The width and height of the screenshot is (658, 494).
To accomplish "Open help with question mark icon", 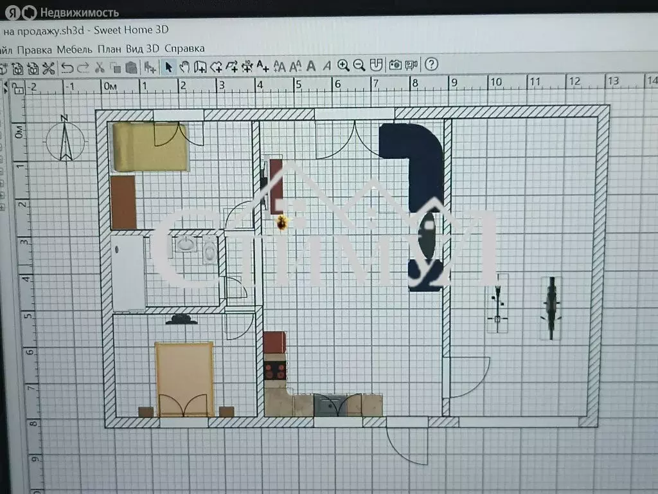I will [432, 64].
